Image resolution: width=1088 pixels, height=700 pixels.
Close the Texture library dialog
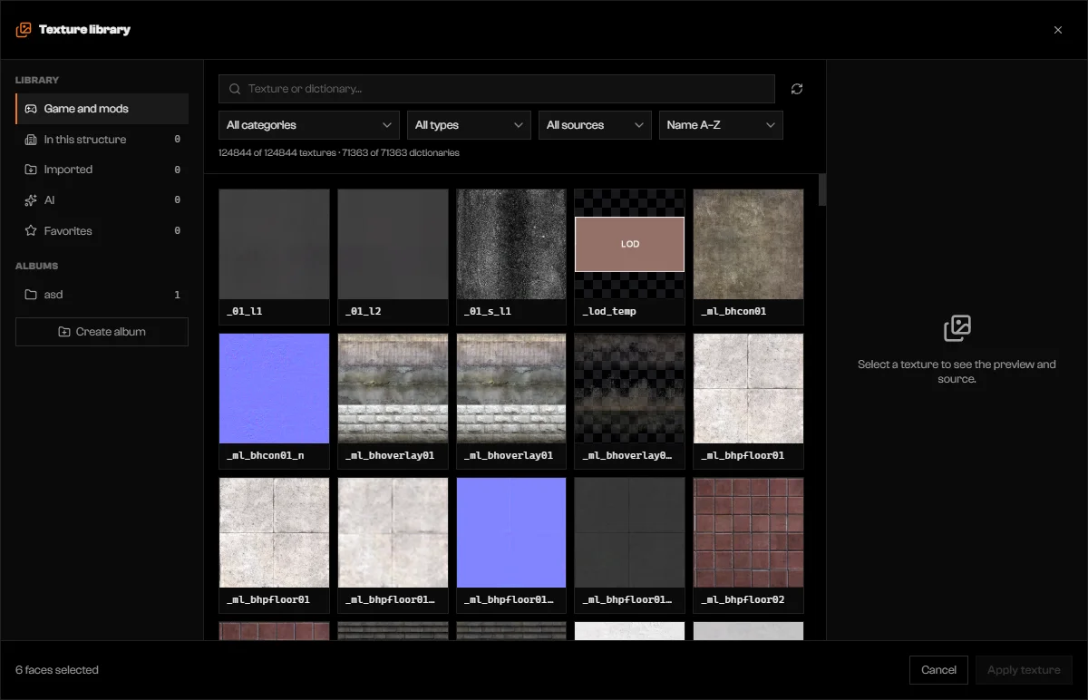[1058, 30]
